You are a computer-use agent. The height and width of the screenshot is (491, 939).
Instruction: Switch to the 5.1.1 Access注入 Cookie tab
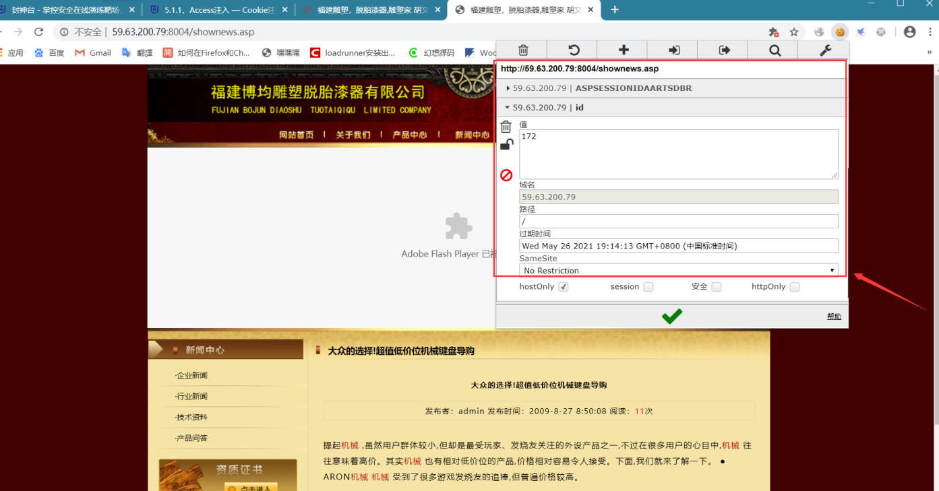coord(219,10)
